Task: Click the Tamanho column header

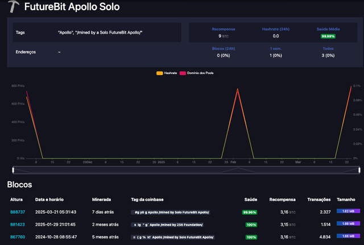Action: tap(346, 200)
